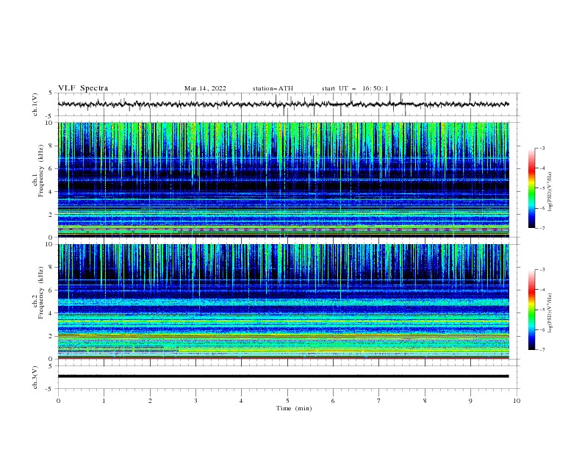Click inside the ch.1 spectrogram panel
This screenshot has height=450, width=582.
tap(284, 179)
